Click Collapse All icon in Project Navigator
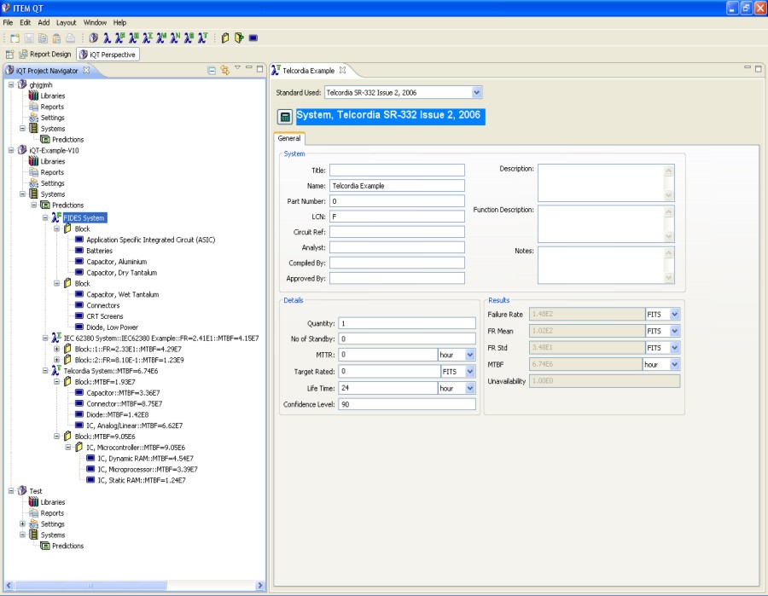Image resolution: width=768 pixels, height=596 pixels. coord(212,70)
